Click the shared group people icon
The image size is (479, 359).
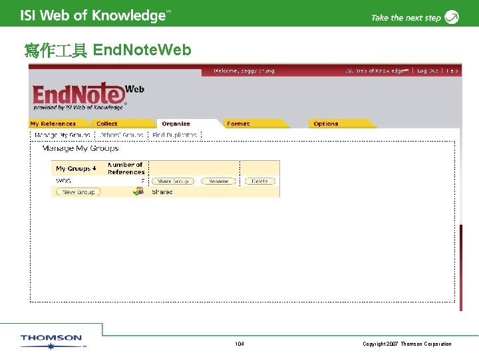138,191
